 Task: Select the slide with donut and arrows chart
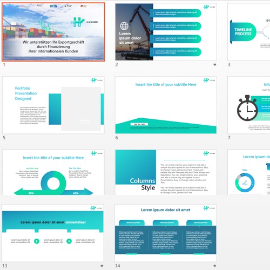[x=53, y=172]
